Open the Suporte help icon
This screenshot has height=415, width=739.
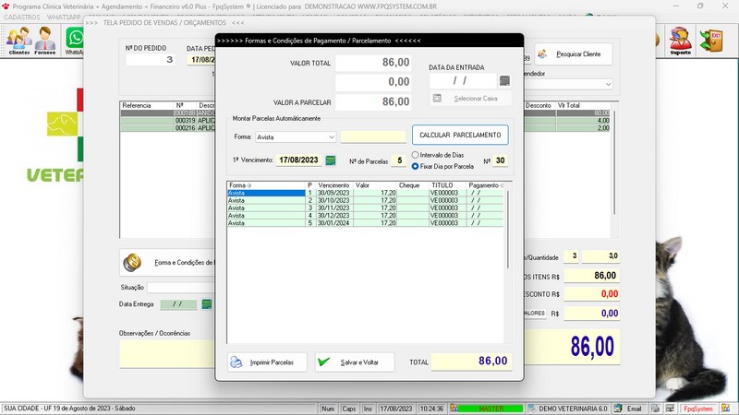click(680, 41)
